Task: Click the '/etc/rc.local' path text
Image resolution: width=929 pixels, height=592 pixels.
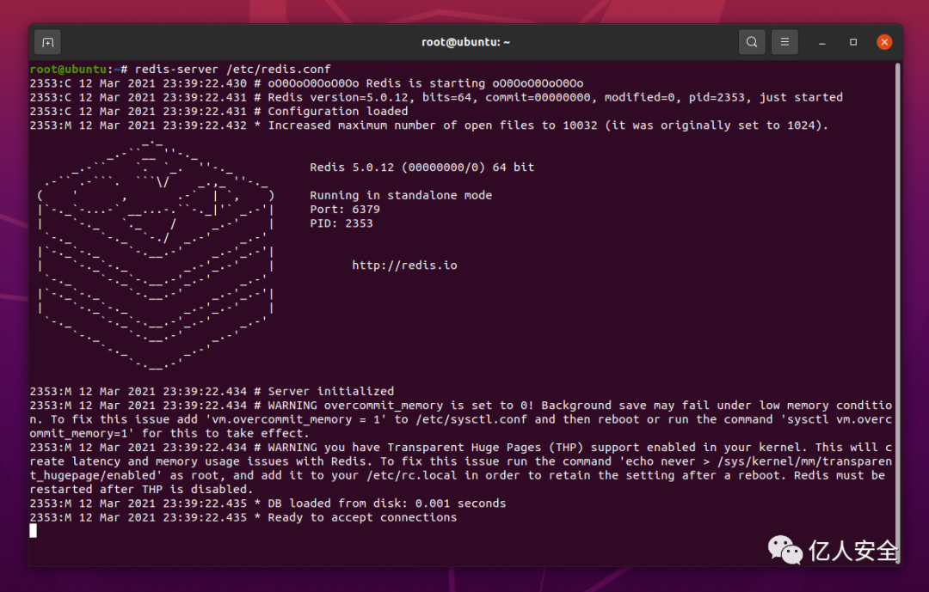Action: 412,475
